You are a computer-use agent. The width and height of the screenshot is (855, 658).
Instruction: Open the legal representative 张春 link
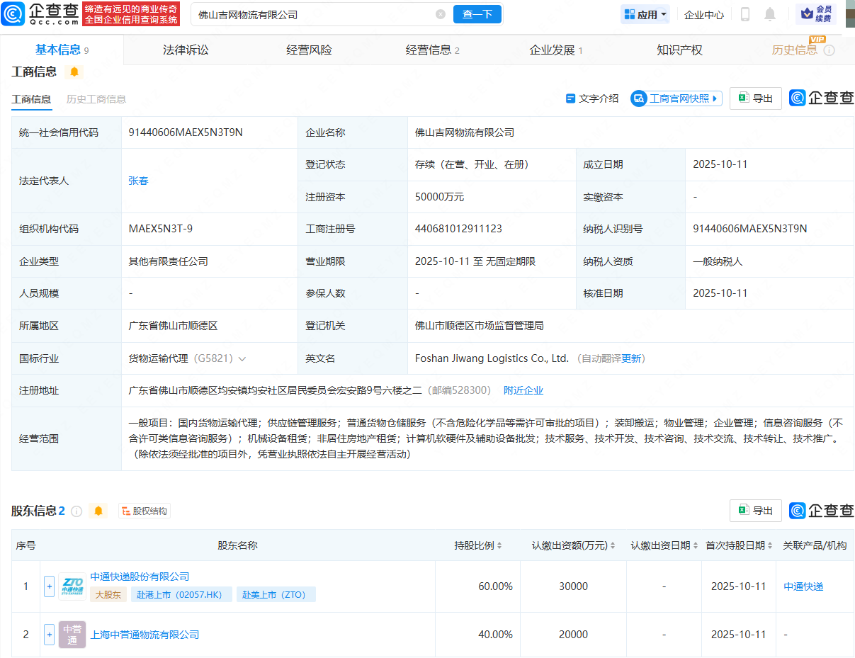point(138,181)
